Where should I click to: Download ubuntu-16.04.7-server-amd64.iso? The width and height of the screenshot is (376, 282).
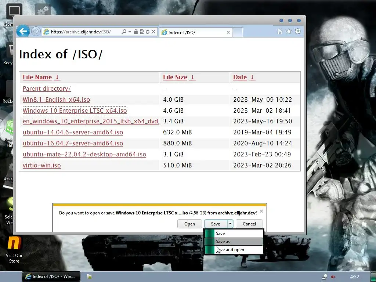click(73, 144)
